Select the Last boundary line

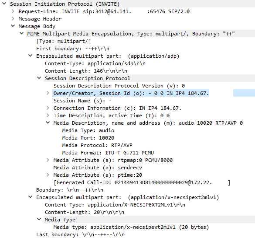coord(80,234)
